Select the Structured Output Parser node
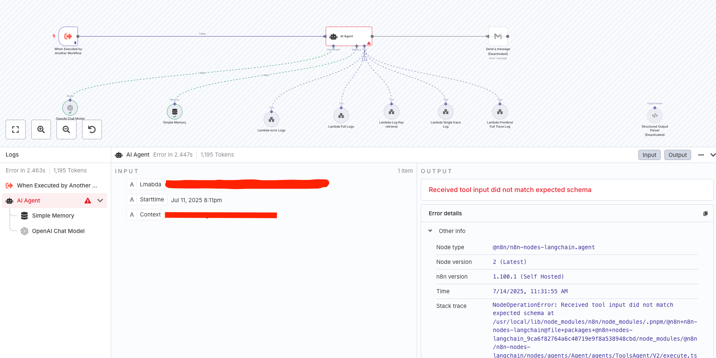The image size is (716, 358). click(x=655, y=116)
